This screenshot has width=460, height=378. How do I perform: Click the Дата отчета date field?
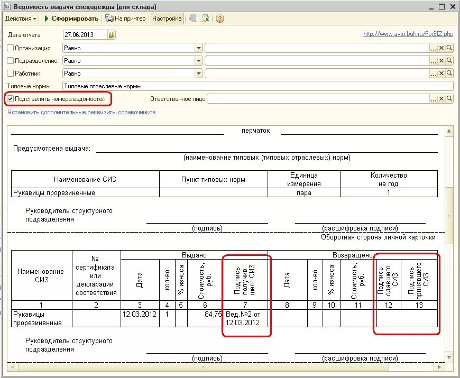click(x=85, y=34)
